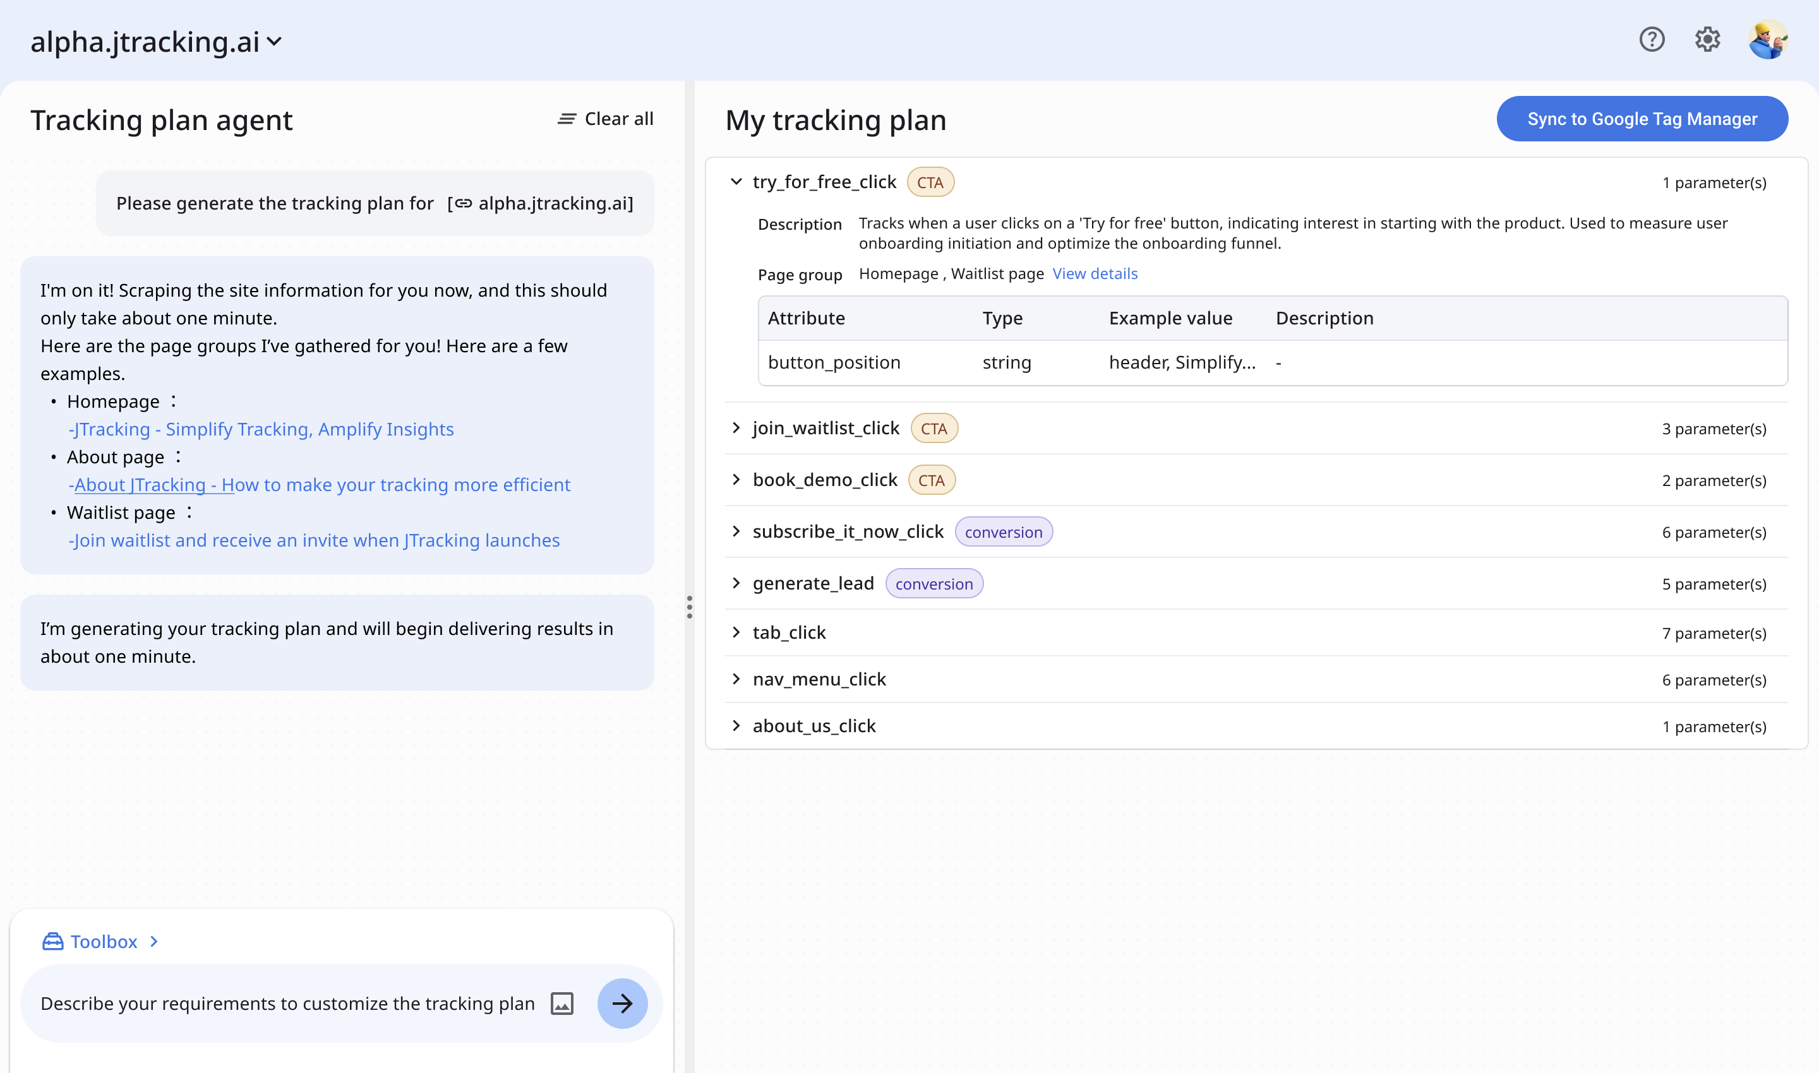This screenshot has width=1819, height=1073.
Task: Click the conversion tag on subscribe_it_now_click
Action: coord(1004,532)
